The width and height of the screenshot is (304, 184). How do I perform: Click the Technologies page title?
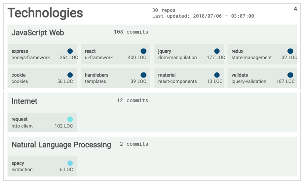(45, 13)
